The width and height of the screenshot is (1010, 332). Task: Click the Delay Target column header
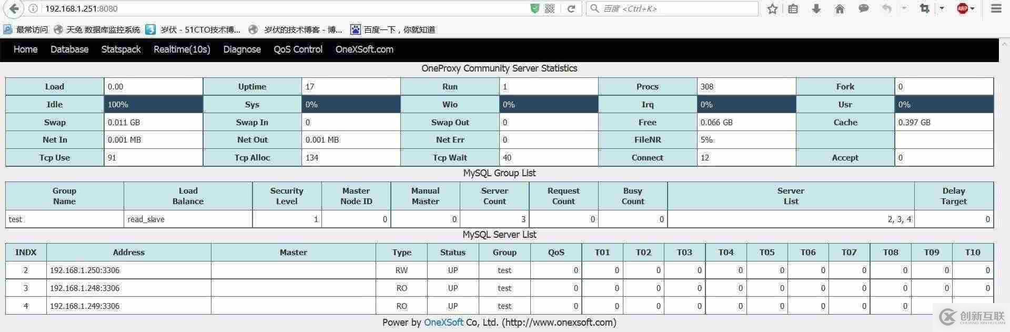(954, 196)
